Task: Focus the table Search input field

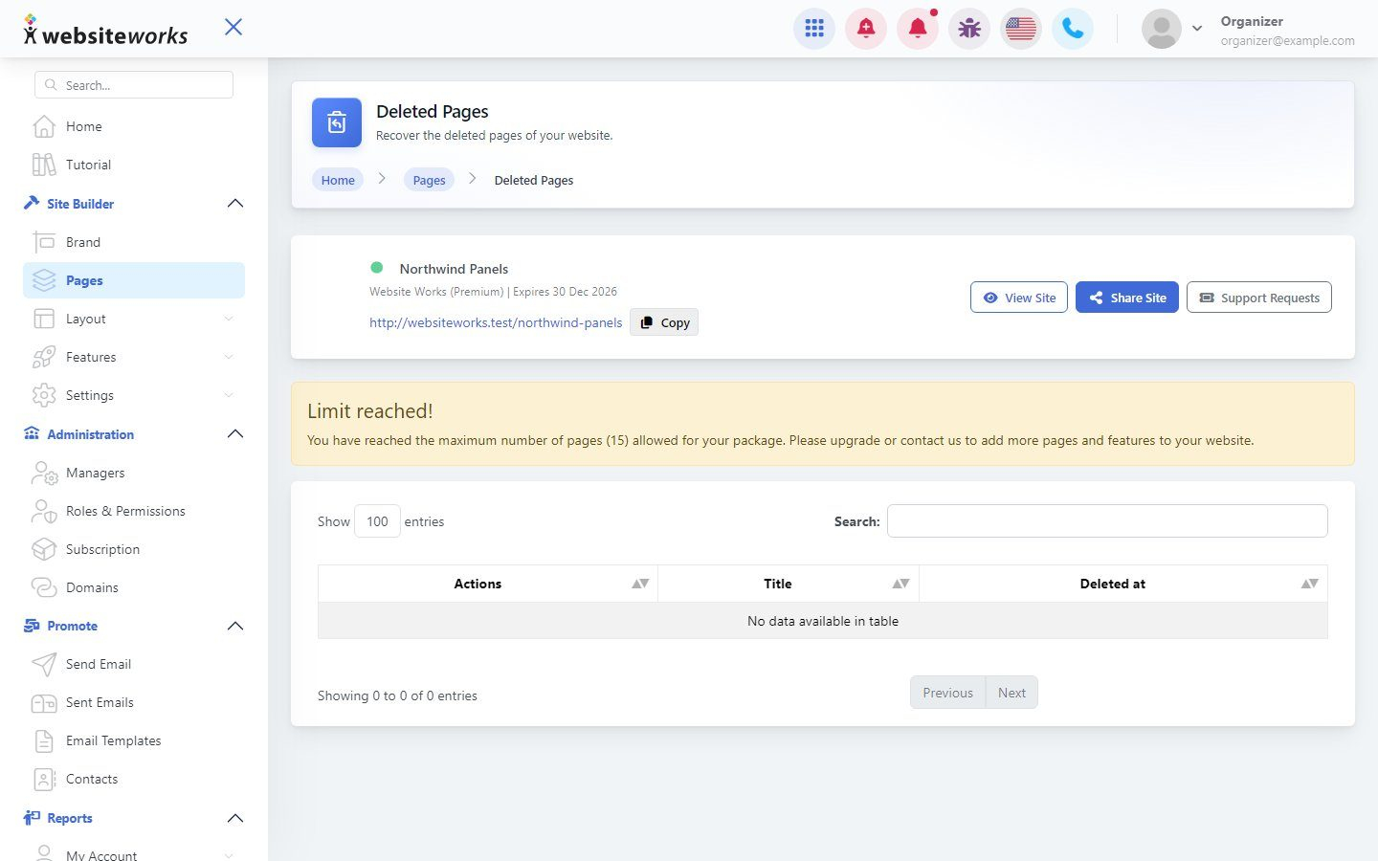Action: 1107,520
